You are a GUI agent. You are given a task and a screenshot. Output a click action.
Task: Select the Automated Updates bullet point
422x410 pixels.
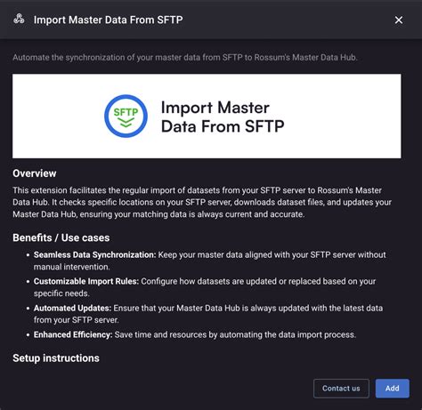point(208,314)
